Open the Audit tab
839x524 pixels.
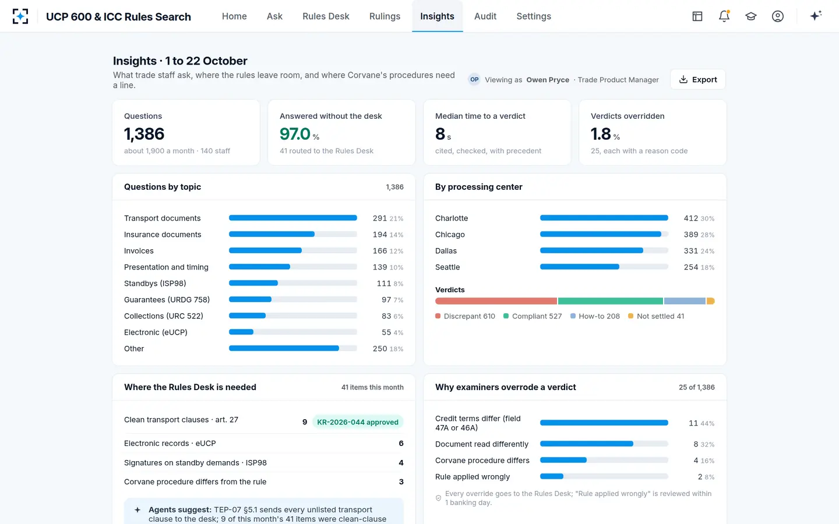click(x=485, y=16)
